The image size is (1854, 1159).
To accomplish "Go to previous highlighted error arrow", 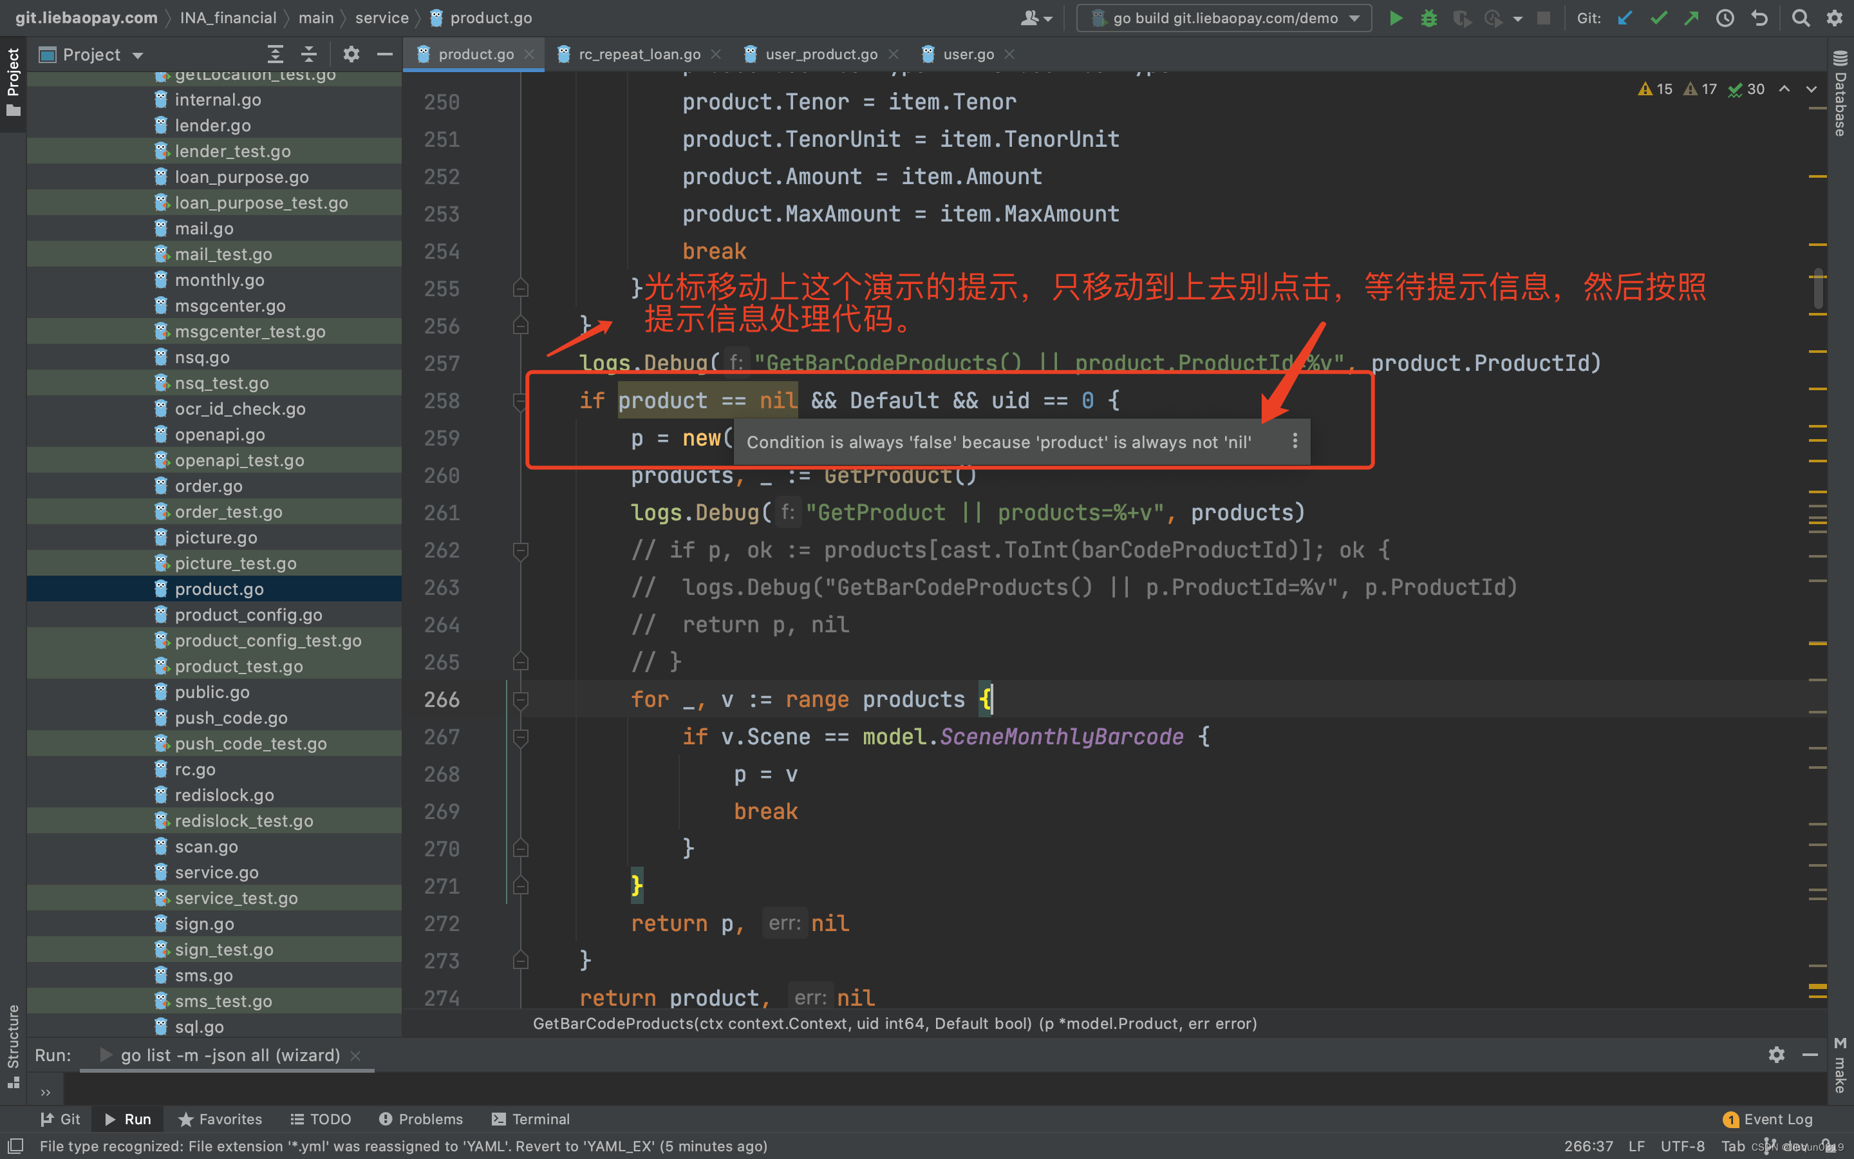I will click(1784, 89).
